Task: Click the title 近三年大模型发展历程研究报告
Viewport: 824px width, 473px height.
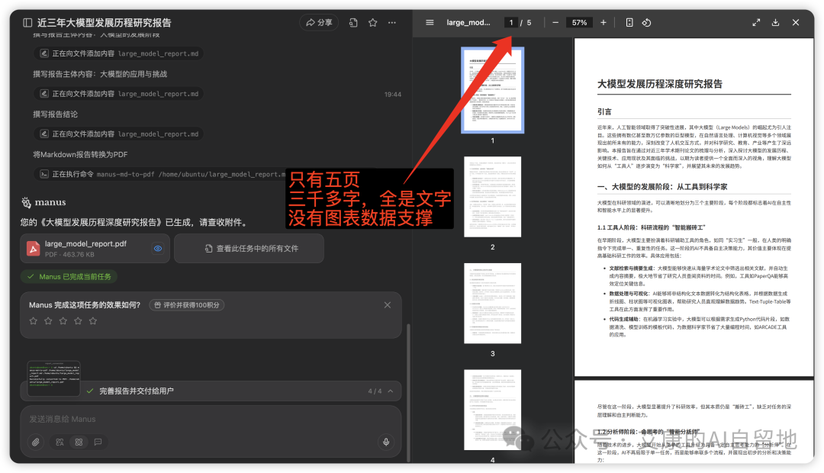Action: 104,23
